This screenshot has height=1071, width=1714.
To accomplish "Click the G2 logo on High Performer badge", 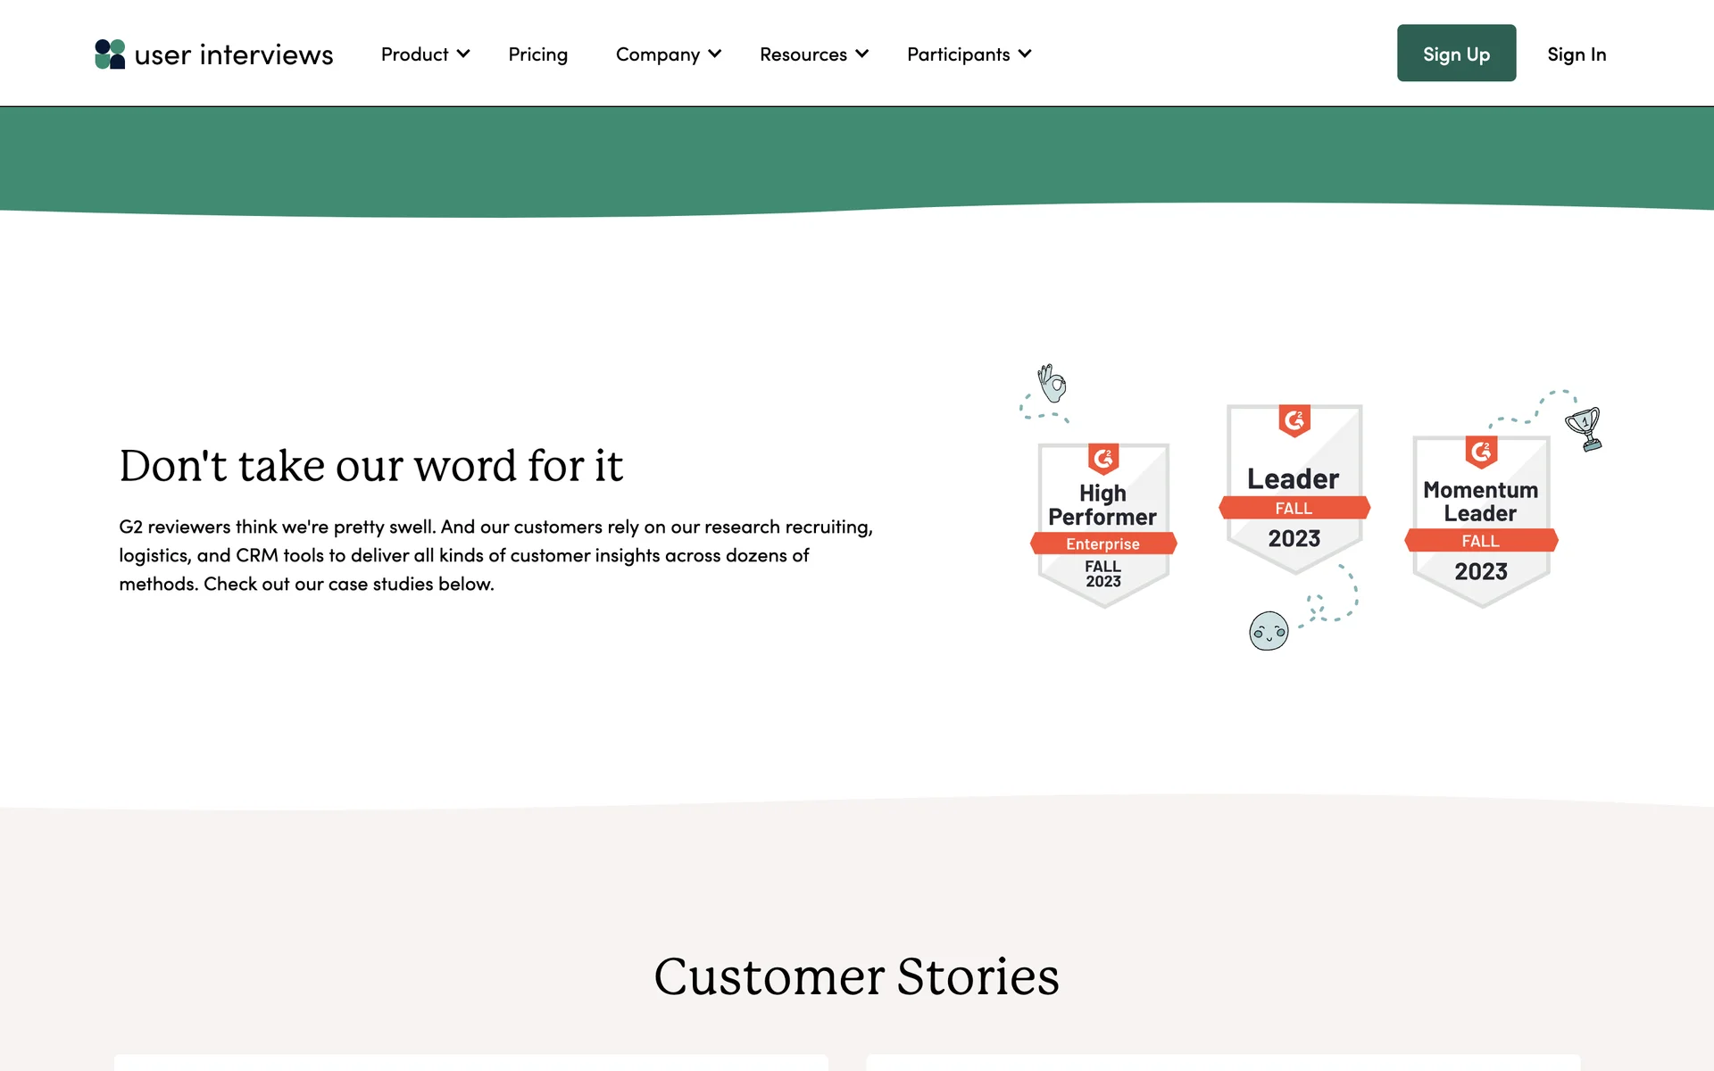I will click(1103, 459).
